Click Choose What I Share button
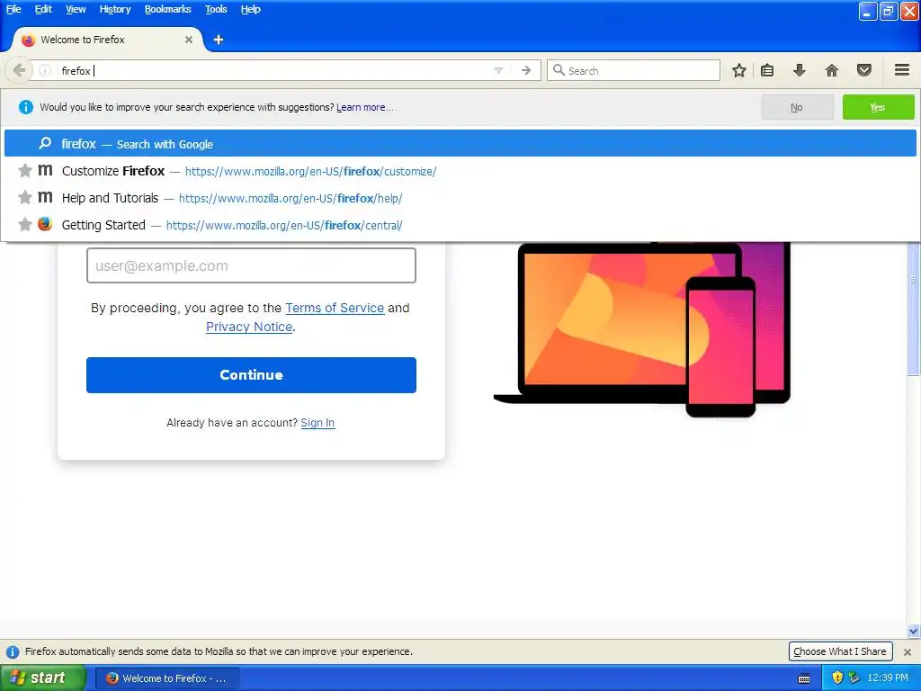Image resolution: width=921 pixels, height=691 pixels. [841, 651]
